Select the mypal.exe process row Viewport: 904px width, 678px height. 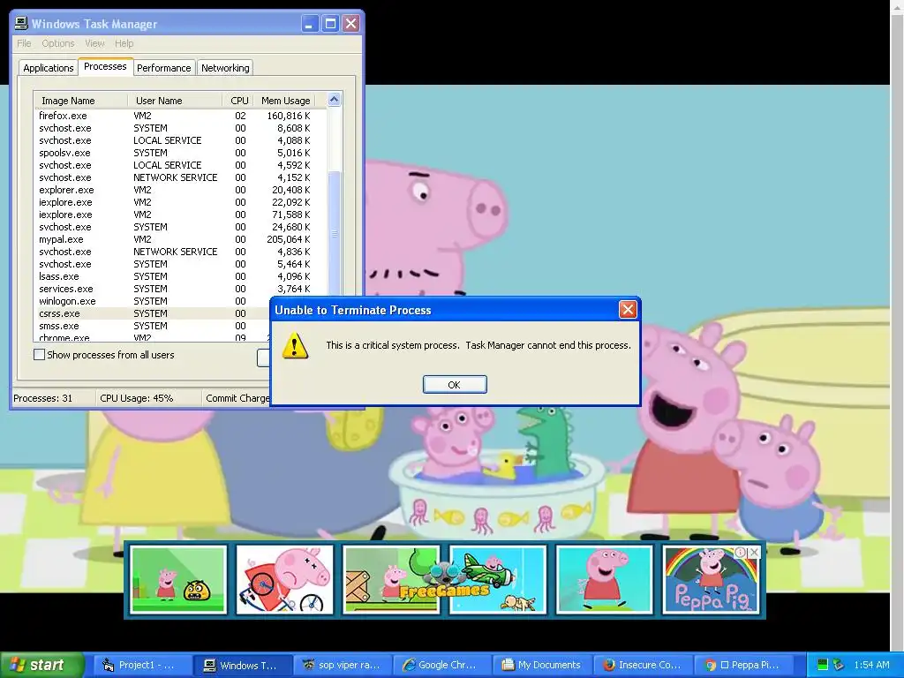click(x=180, y=239)
